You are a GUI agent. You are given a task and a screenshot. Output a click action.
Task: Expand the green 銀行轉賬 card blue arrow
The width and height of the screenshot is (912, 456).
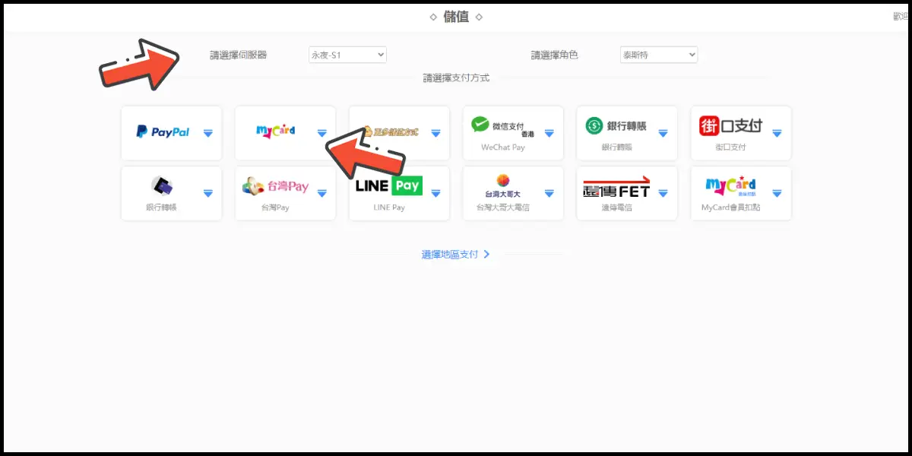point(663,133)
